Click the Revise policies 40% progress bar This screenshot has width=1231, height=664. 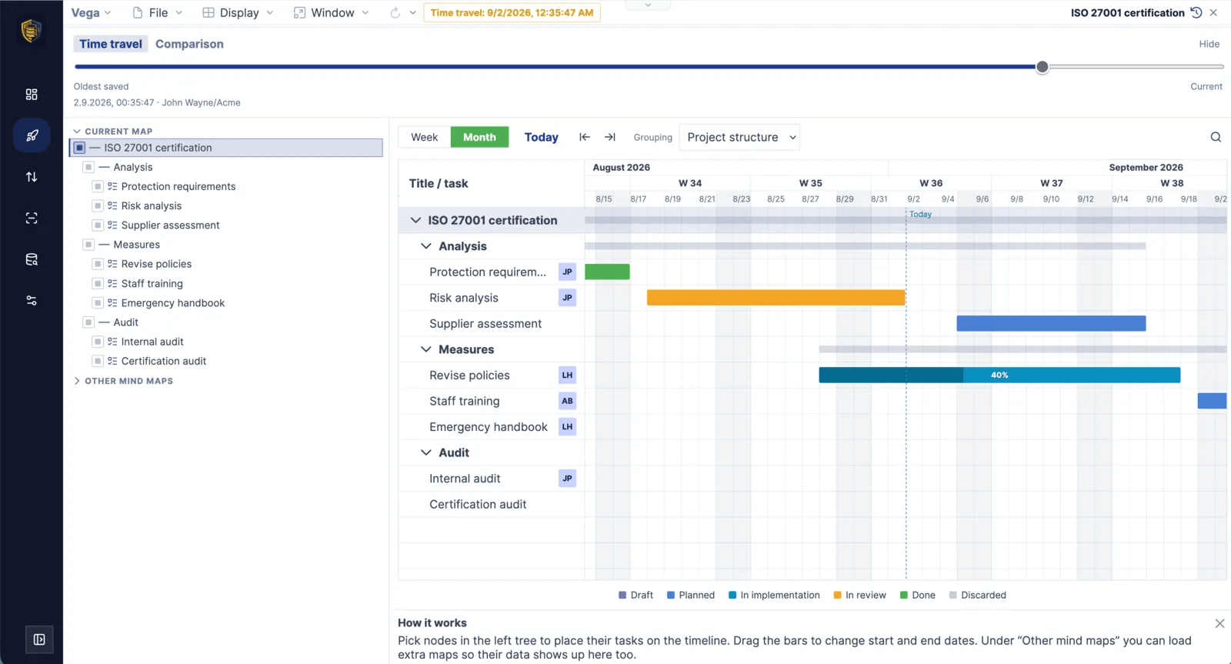(x=999, y=375)
